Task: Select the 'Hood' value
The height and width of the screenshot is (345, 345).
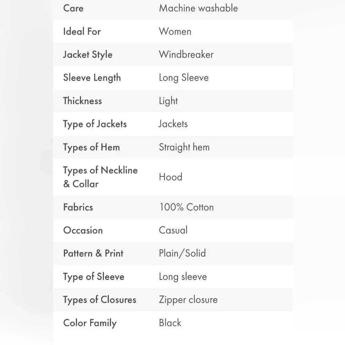Action: click(170, 177)
